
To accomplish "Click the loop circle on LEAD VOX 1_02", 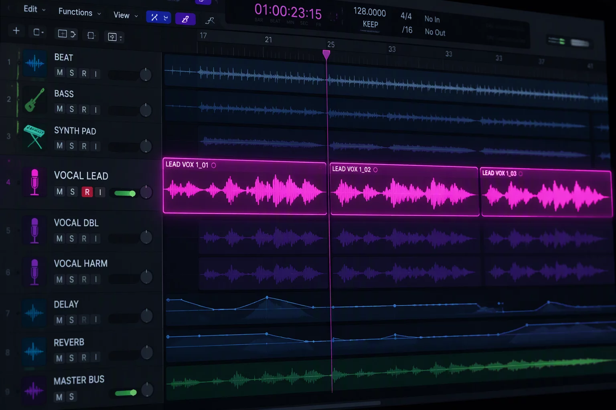I will (x=375, y=170).
